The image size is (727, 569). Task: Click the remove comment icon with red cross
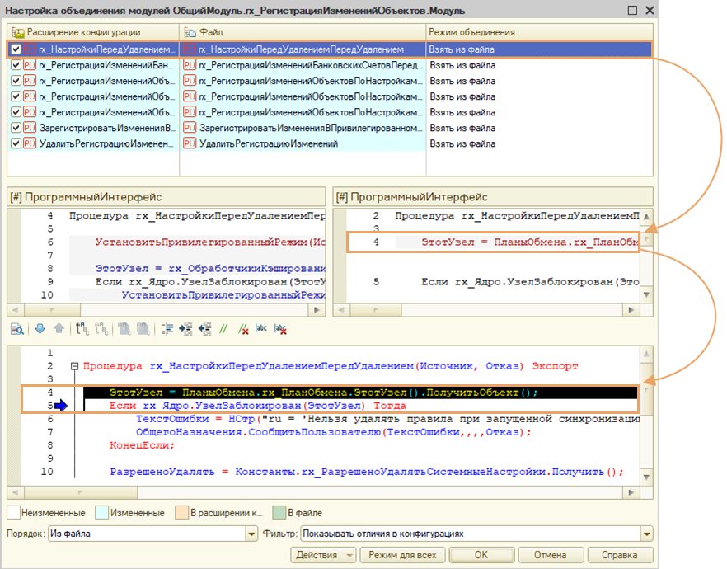click(242, 328)
